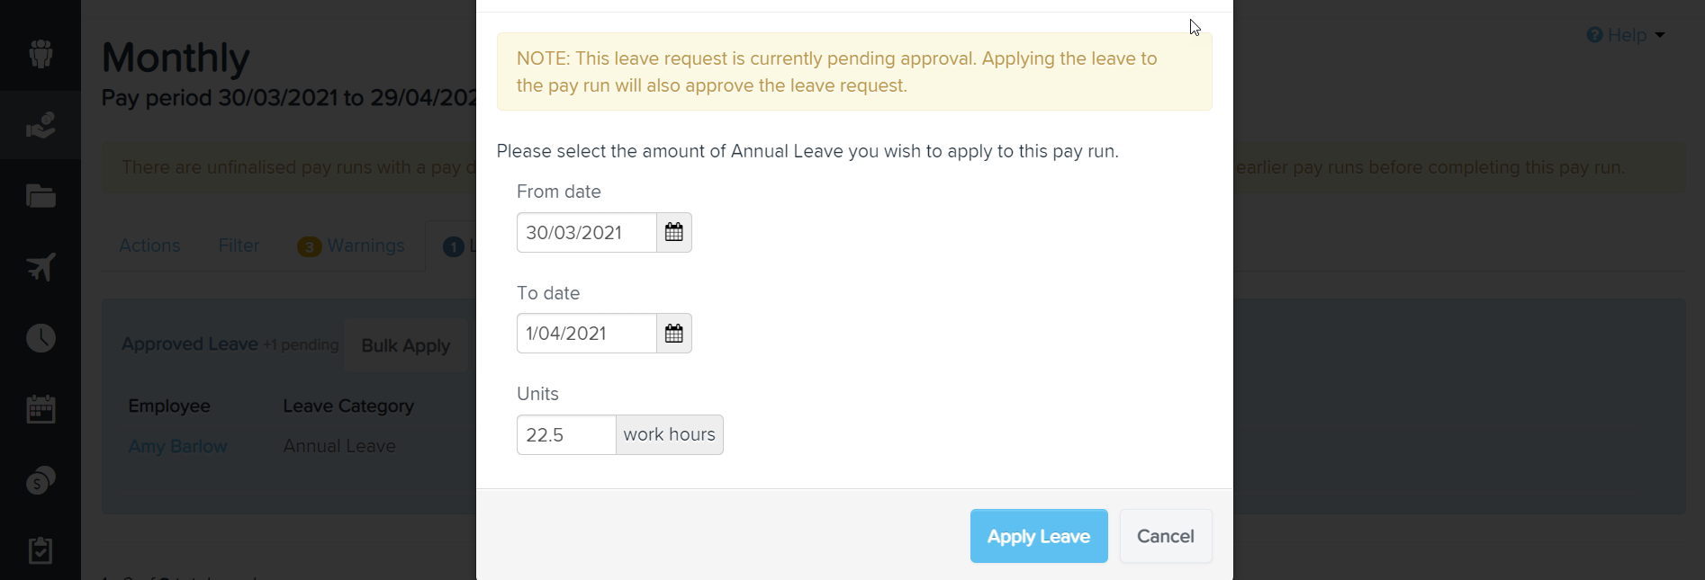The image size is (1705, 580).
Task: Open the folder icon in sidebar
Action: click(41, 195)
